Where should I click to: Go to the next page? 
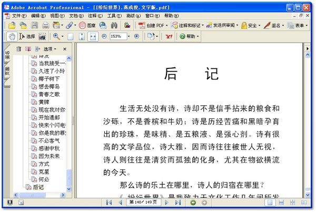coord(166,203)
